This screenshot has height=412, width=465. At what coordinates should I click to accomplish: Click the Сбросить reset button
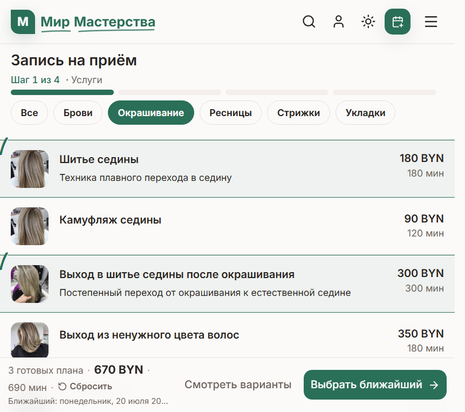85,387
